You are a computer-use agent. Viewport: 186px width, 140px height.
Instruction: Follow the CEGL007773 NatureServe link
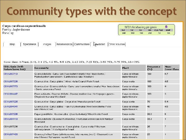11,86
